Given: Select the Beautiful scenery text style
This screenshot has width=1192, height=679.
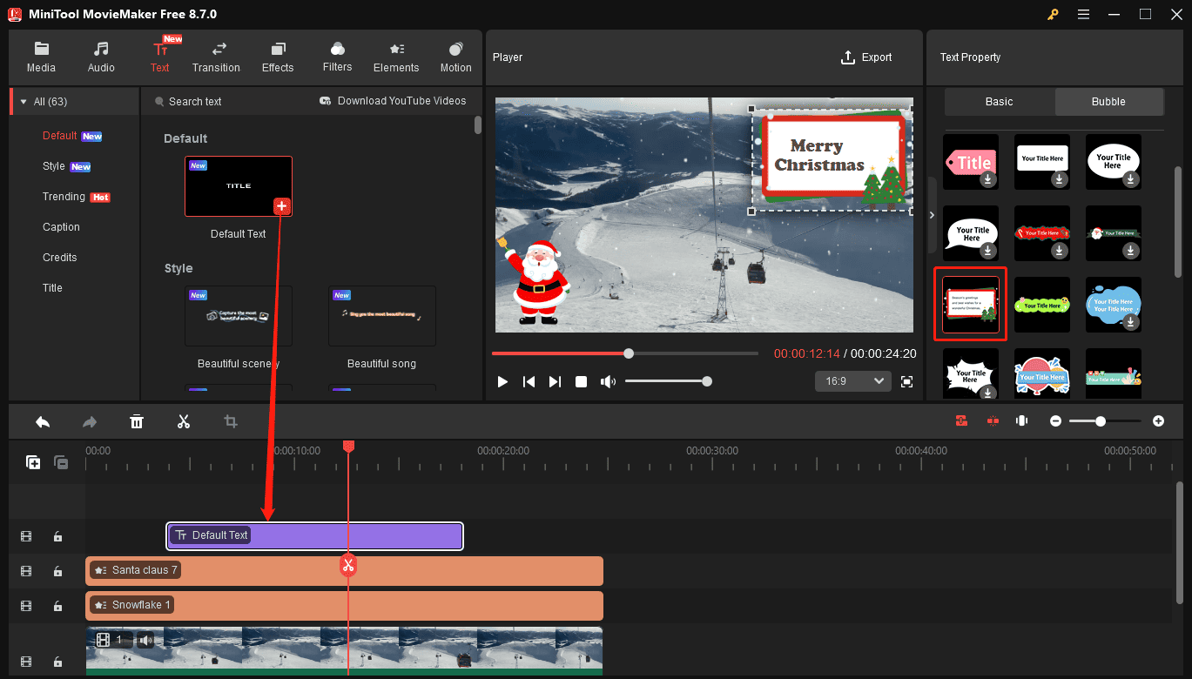Looking at the screenshot, I should pyautogui.click(x=239, y=316).
